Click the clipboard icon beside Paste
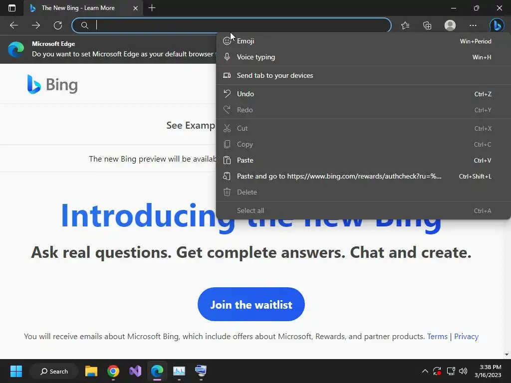This screenshot has width=511, height=383. (227, 160)
